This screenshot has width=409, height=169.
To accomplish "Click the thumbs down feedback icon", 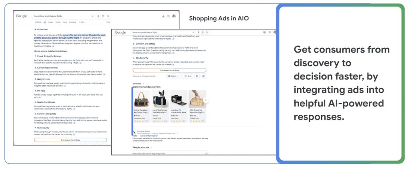I will [x=203, y=76].
